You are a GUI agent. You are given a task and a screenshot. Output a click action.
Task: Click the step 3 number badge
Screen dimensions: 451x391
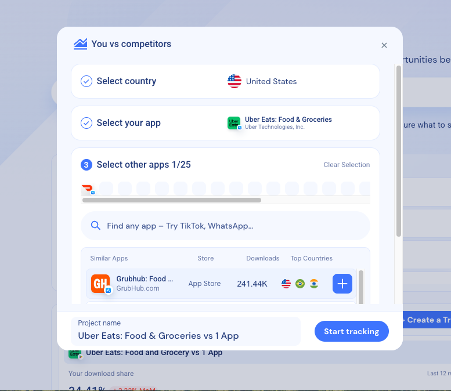pyautogui.click(x=86, y=165)
